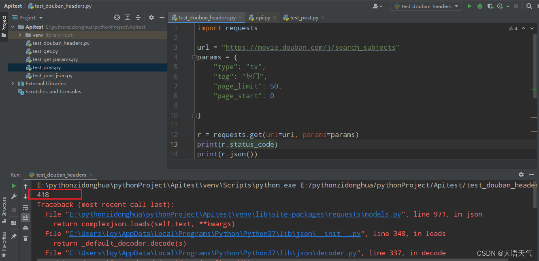Select test_post.py in project tree
The height and width of the screenshot is (261, 539).
point(47,67)
